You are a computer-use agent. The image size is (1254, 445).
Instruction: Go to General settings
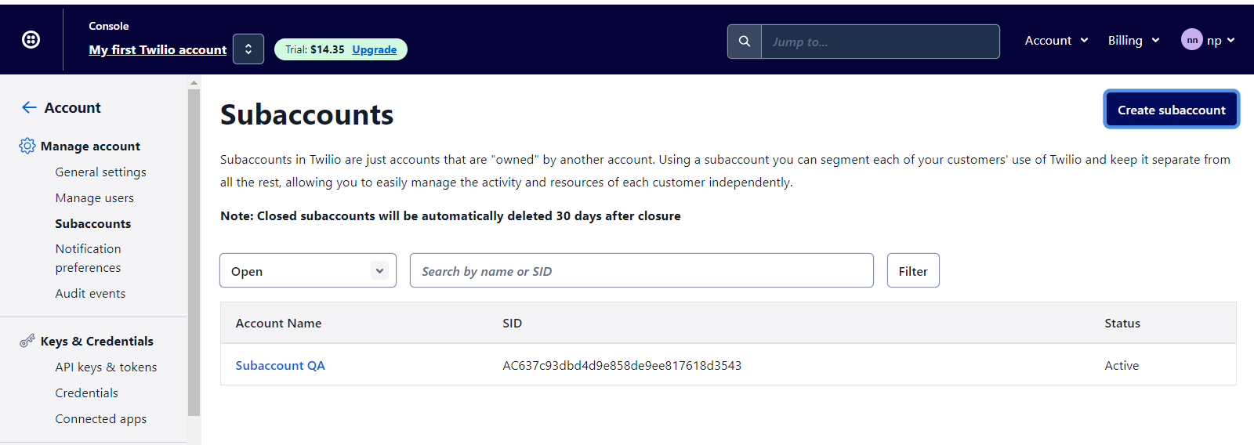[100, 172]
